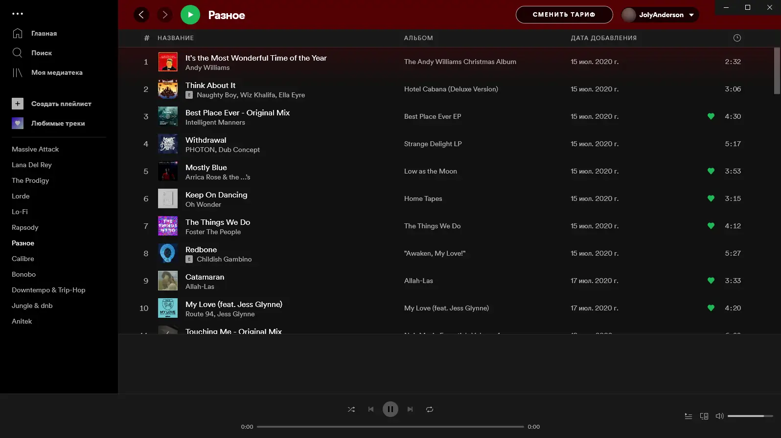
Task: Click Redbone album cover thumbnail
Action: pos(168,253)
